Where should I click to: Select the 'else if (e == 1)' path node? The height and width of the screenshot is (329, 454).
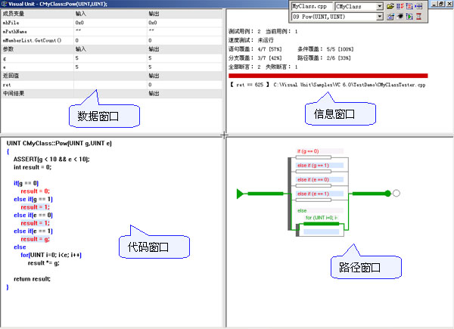pos(319,194)
